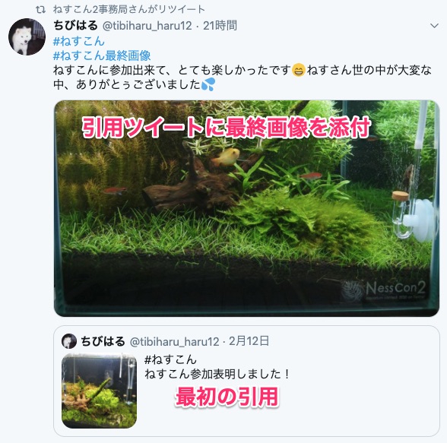Image resolution: width=447 pixels, height=443 pixels.
Task: Click the main tweet body text
Action: click(x=243, y=78)
